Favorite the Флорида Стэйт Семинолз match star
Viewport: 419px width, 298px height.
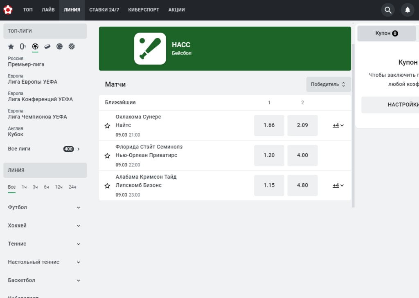(108, 156)
